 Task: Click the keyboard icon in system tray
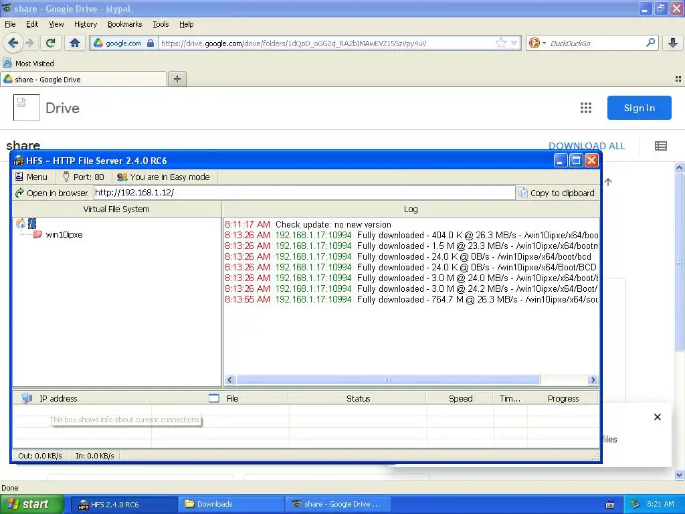(610, 505)
